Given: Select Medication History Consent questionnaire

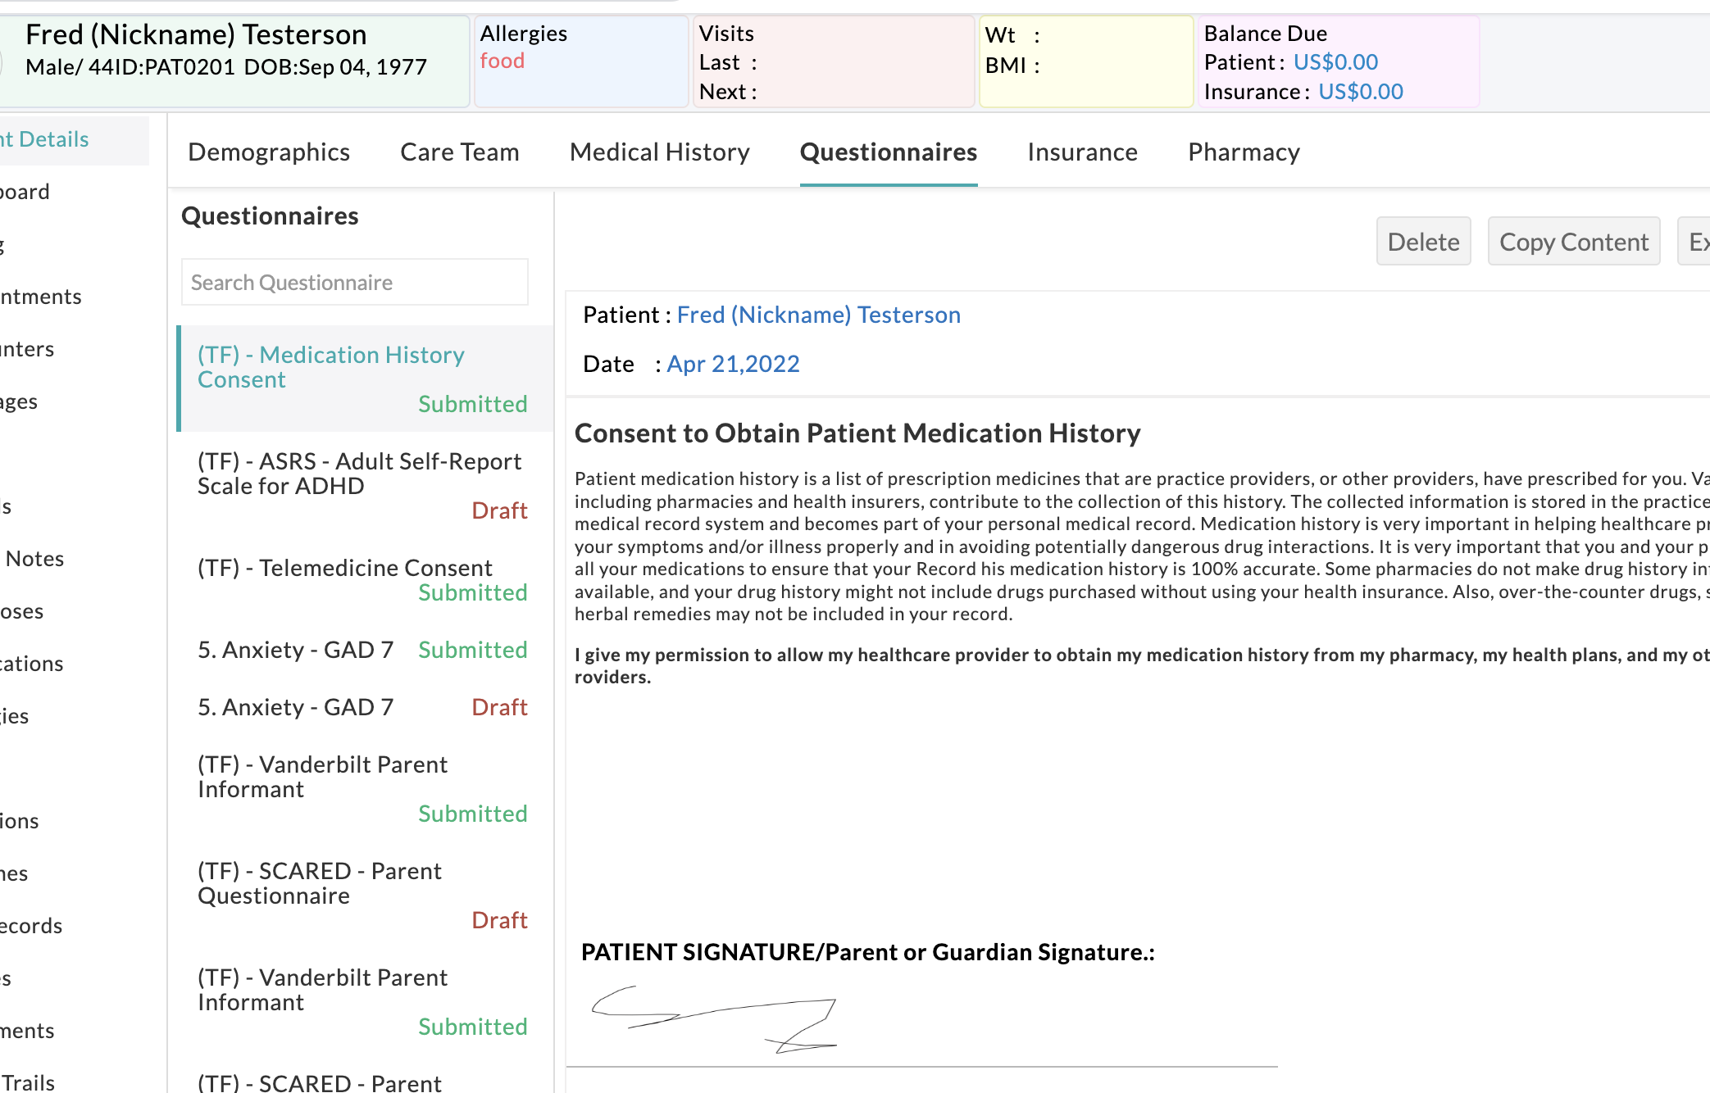Looking at the screenshot, I should 330,367.
